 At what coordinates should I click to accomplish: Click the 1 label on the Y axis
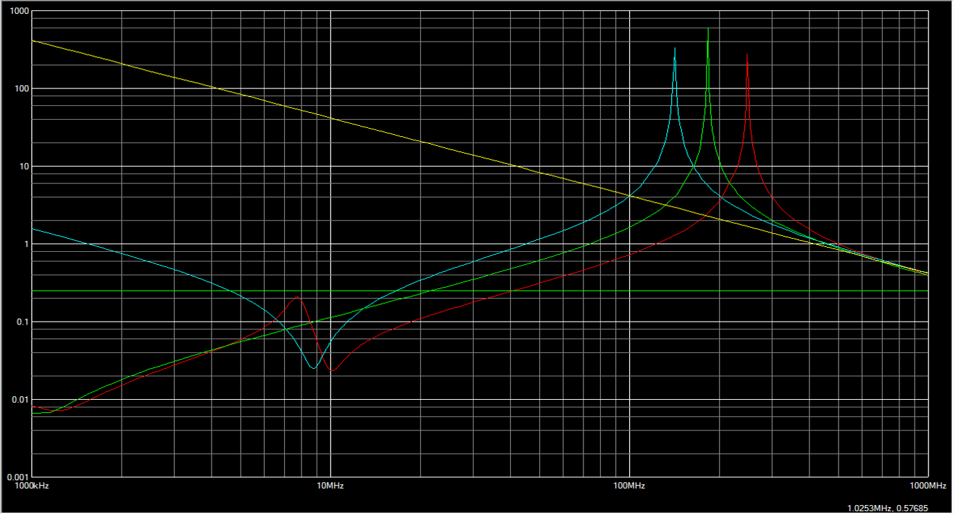(25, 244)
